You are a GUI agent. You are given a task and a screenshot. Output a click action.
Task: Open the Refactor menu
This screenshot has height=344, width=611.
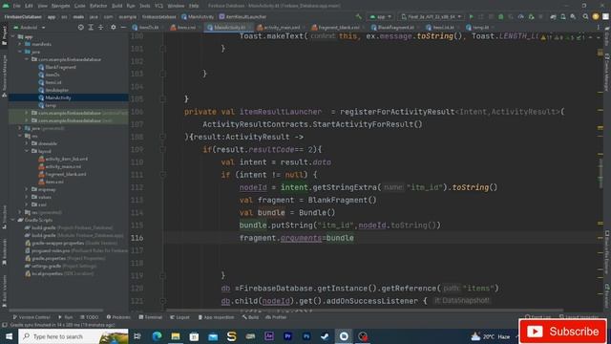pos(98,6)
